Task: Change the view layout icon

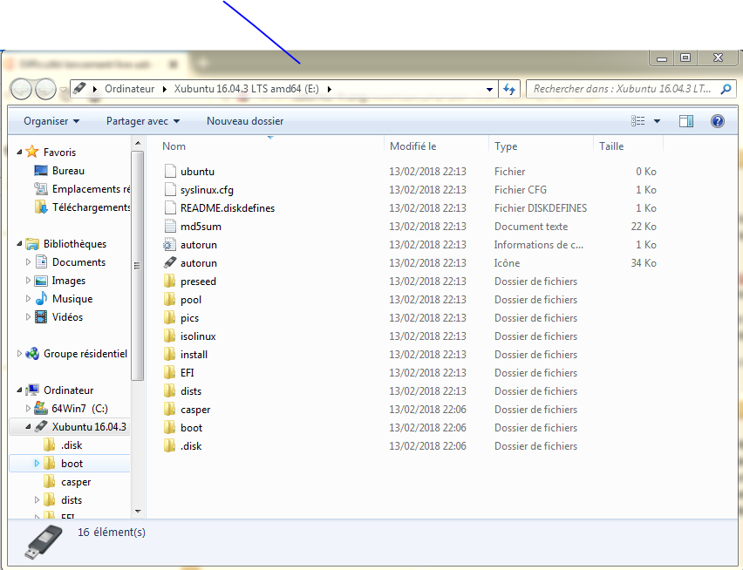Action: coord(637,121)
